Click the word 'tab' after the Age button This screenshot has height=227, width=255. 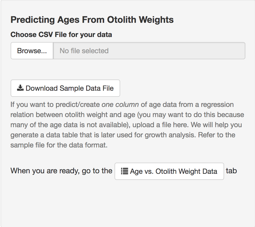(x=231, y=171)
